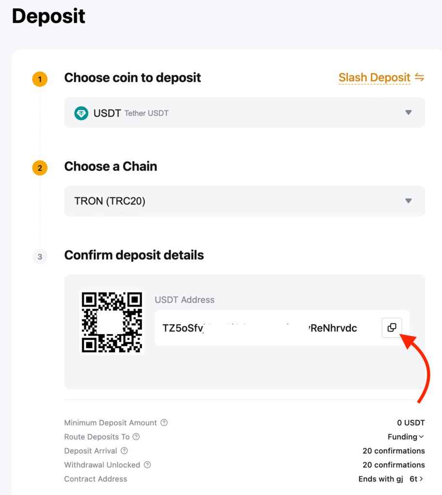Open the TRON (TRC20) chain dropdown
The width and height of the screenshot is (442, 495).
408,201
